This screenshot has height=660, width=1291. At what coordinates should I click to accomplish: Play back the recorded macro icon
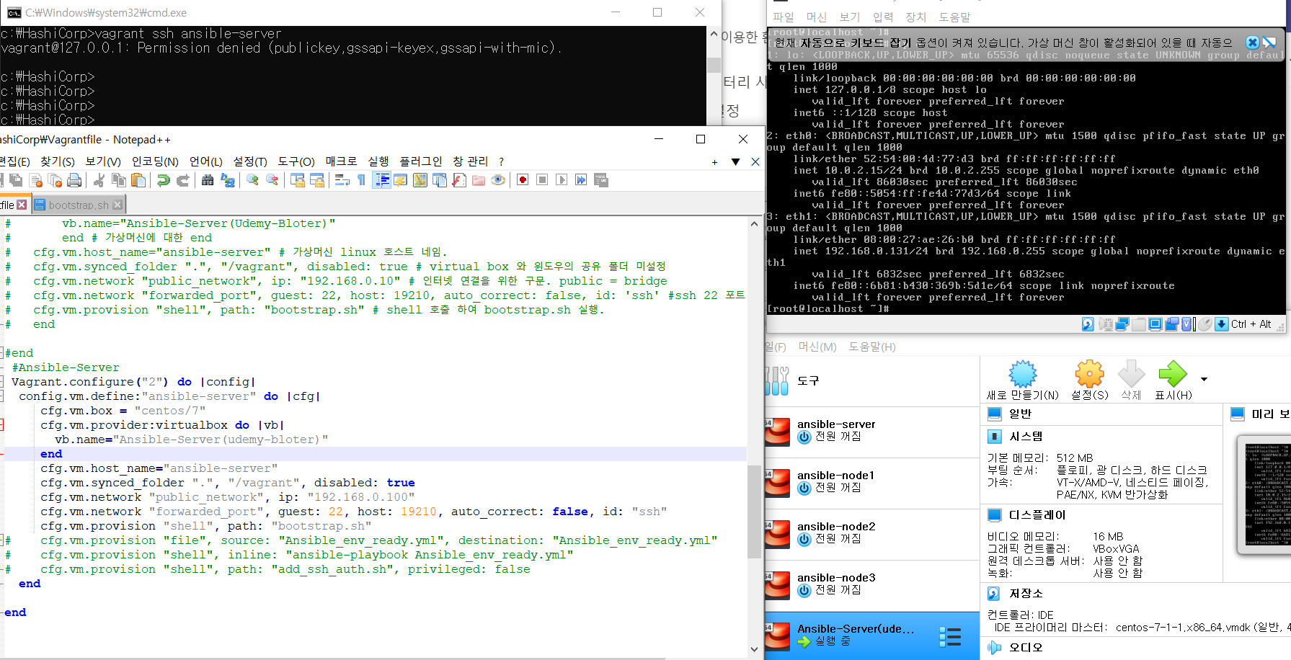click(x=562, y=180)
